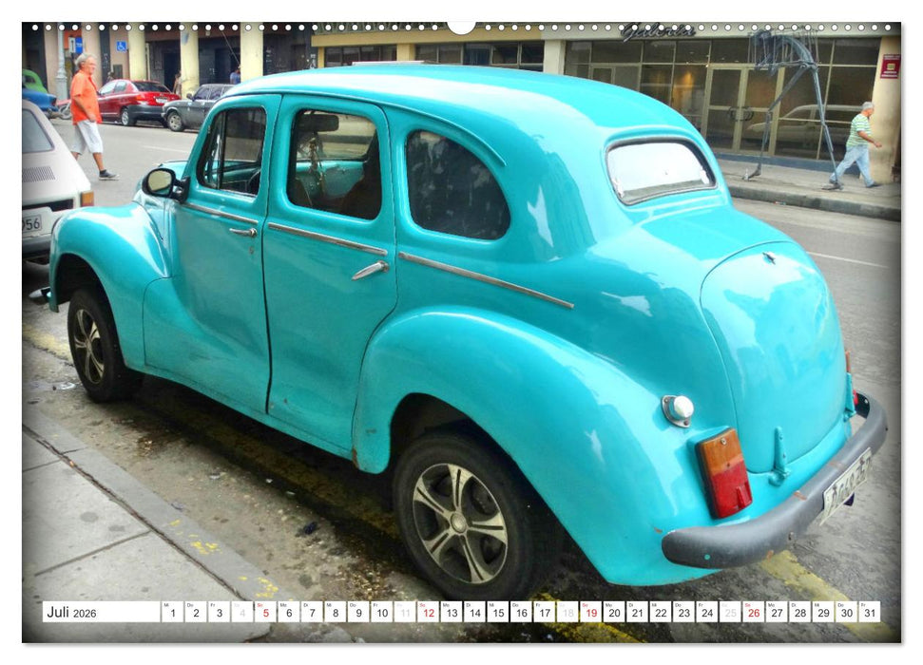This screenshot has width=923, height=665.
Task: Click greyed-out Saturday 25 date cell
Action: [729, 613]
